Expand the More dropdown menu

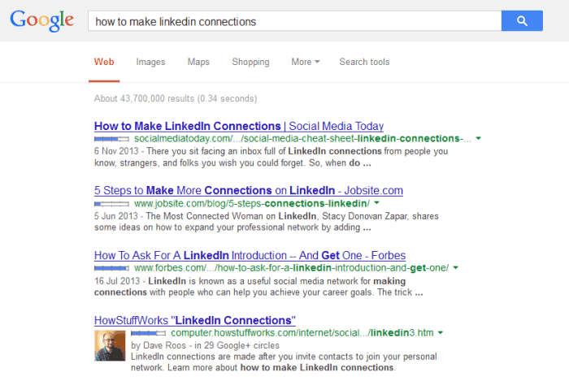click(x=305, y=62)
